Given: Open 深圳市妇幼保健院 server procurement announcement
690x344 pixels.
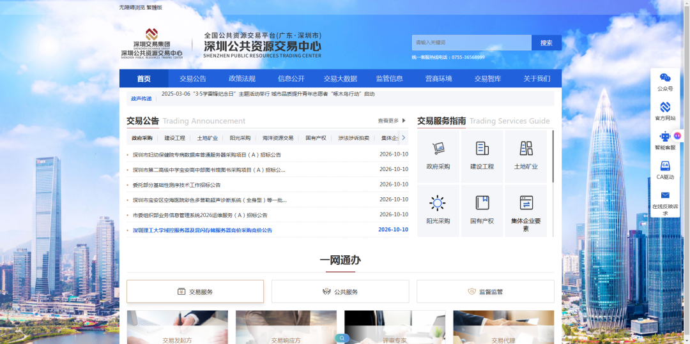Looking at the screenshot, I should [x=207, y=154].
